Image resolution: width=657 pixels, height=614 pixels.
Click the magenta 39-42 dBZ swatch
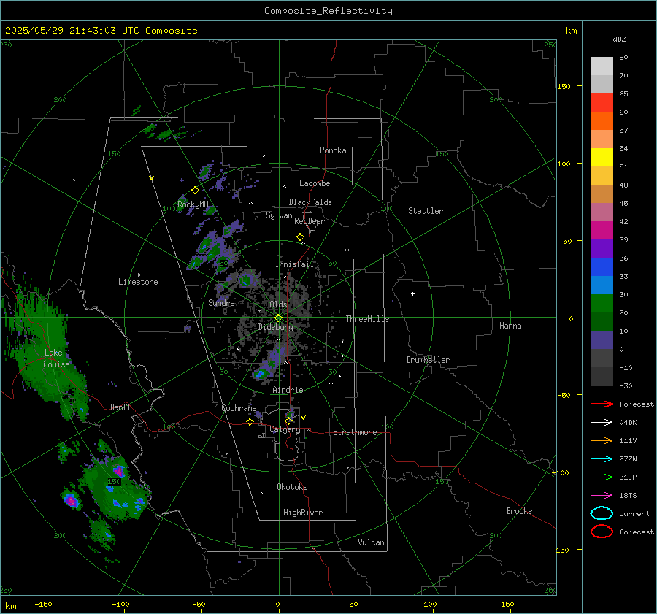(x=602, y=230)
